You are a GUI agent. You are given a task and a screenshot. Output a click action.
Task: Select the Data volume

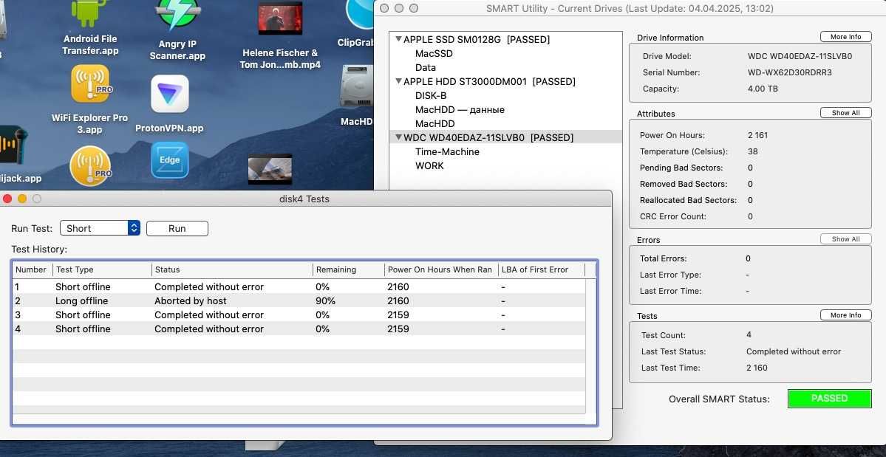pyautogui.click(x=425, y=67)
